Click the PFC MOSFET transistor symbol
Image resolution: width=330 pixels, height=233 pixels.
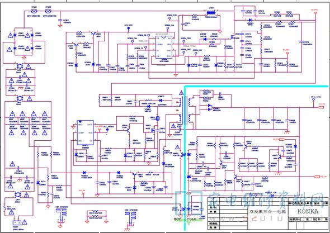[x=232, y=37]
